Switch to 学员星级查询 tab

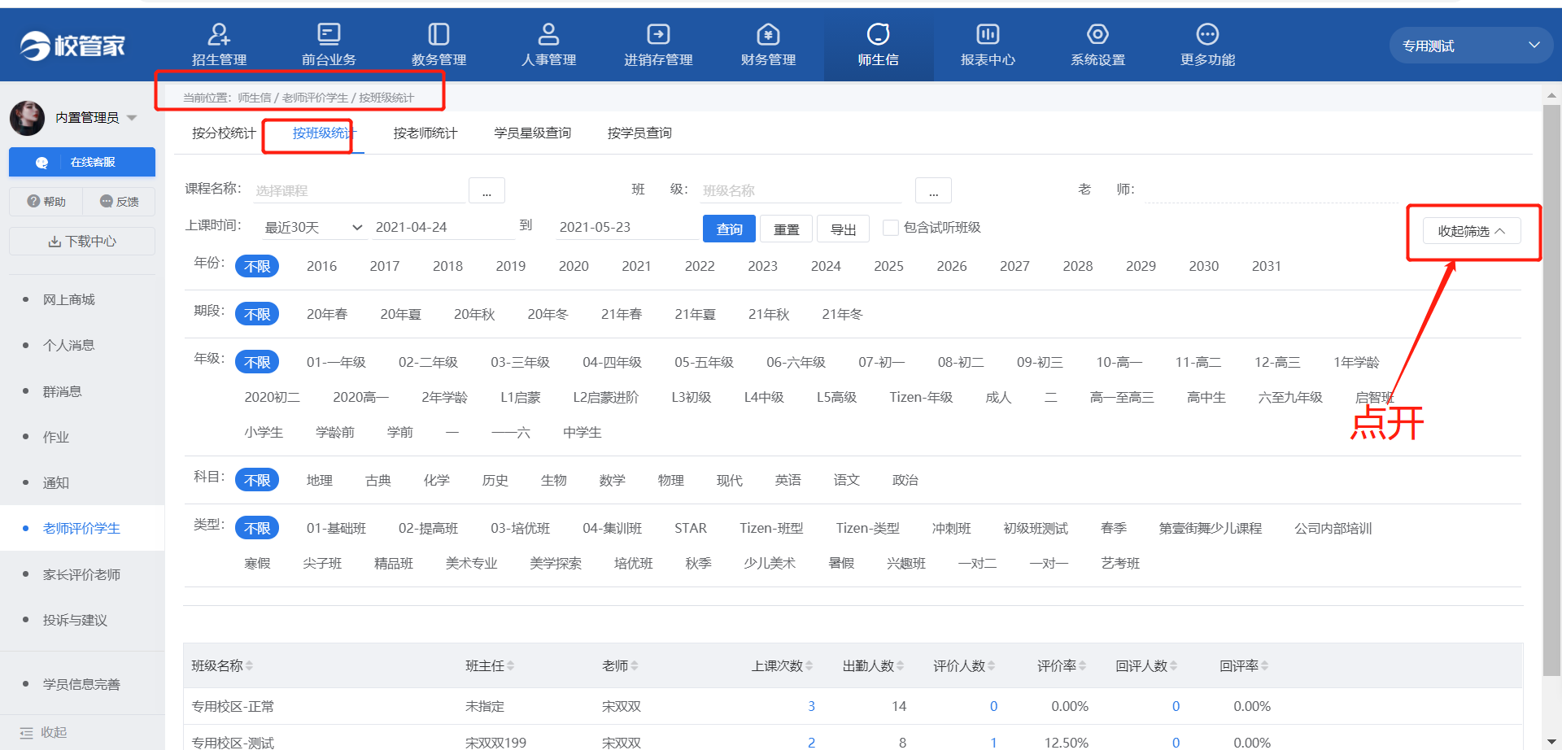point(533,133)
